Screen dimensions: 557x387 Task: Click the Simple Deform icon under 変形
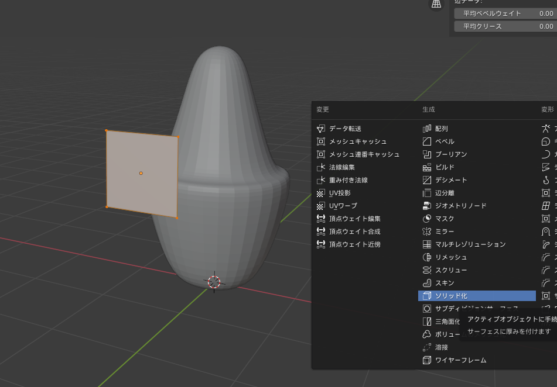[x=546, y=244]
